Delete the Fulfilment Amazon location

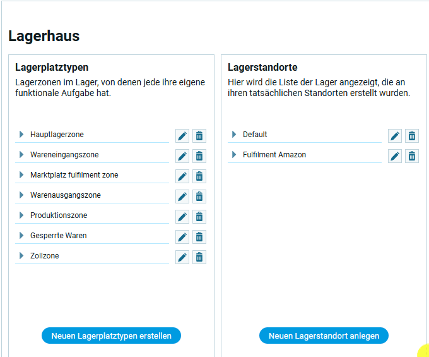412,156
